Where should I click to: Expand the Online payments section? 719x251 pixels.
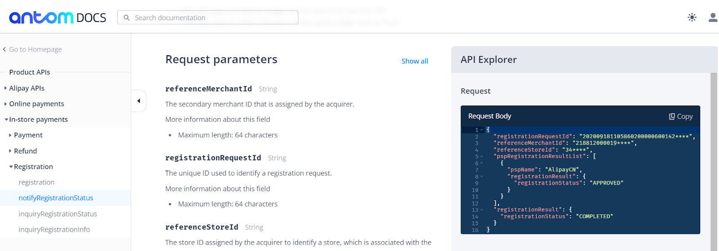click(5, 104)
